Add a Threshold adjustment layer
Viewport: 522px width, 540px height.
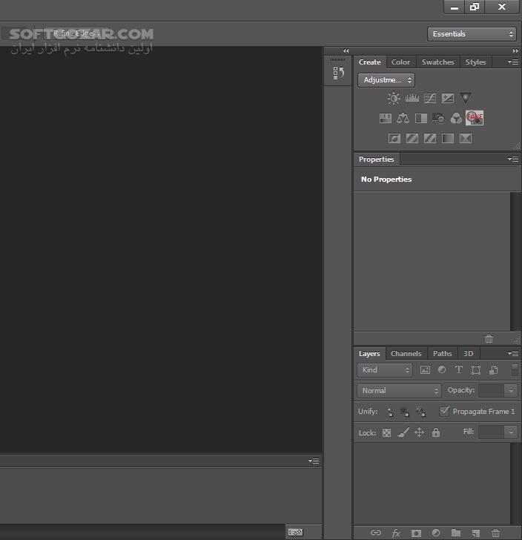tap(430, 139)
